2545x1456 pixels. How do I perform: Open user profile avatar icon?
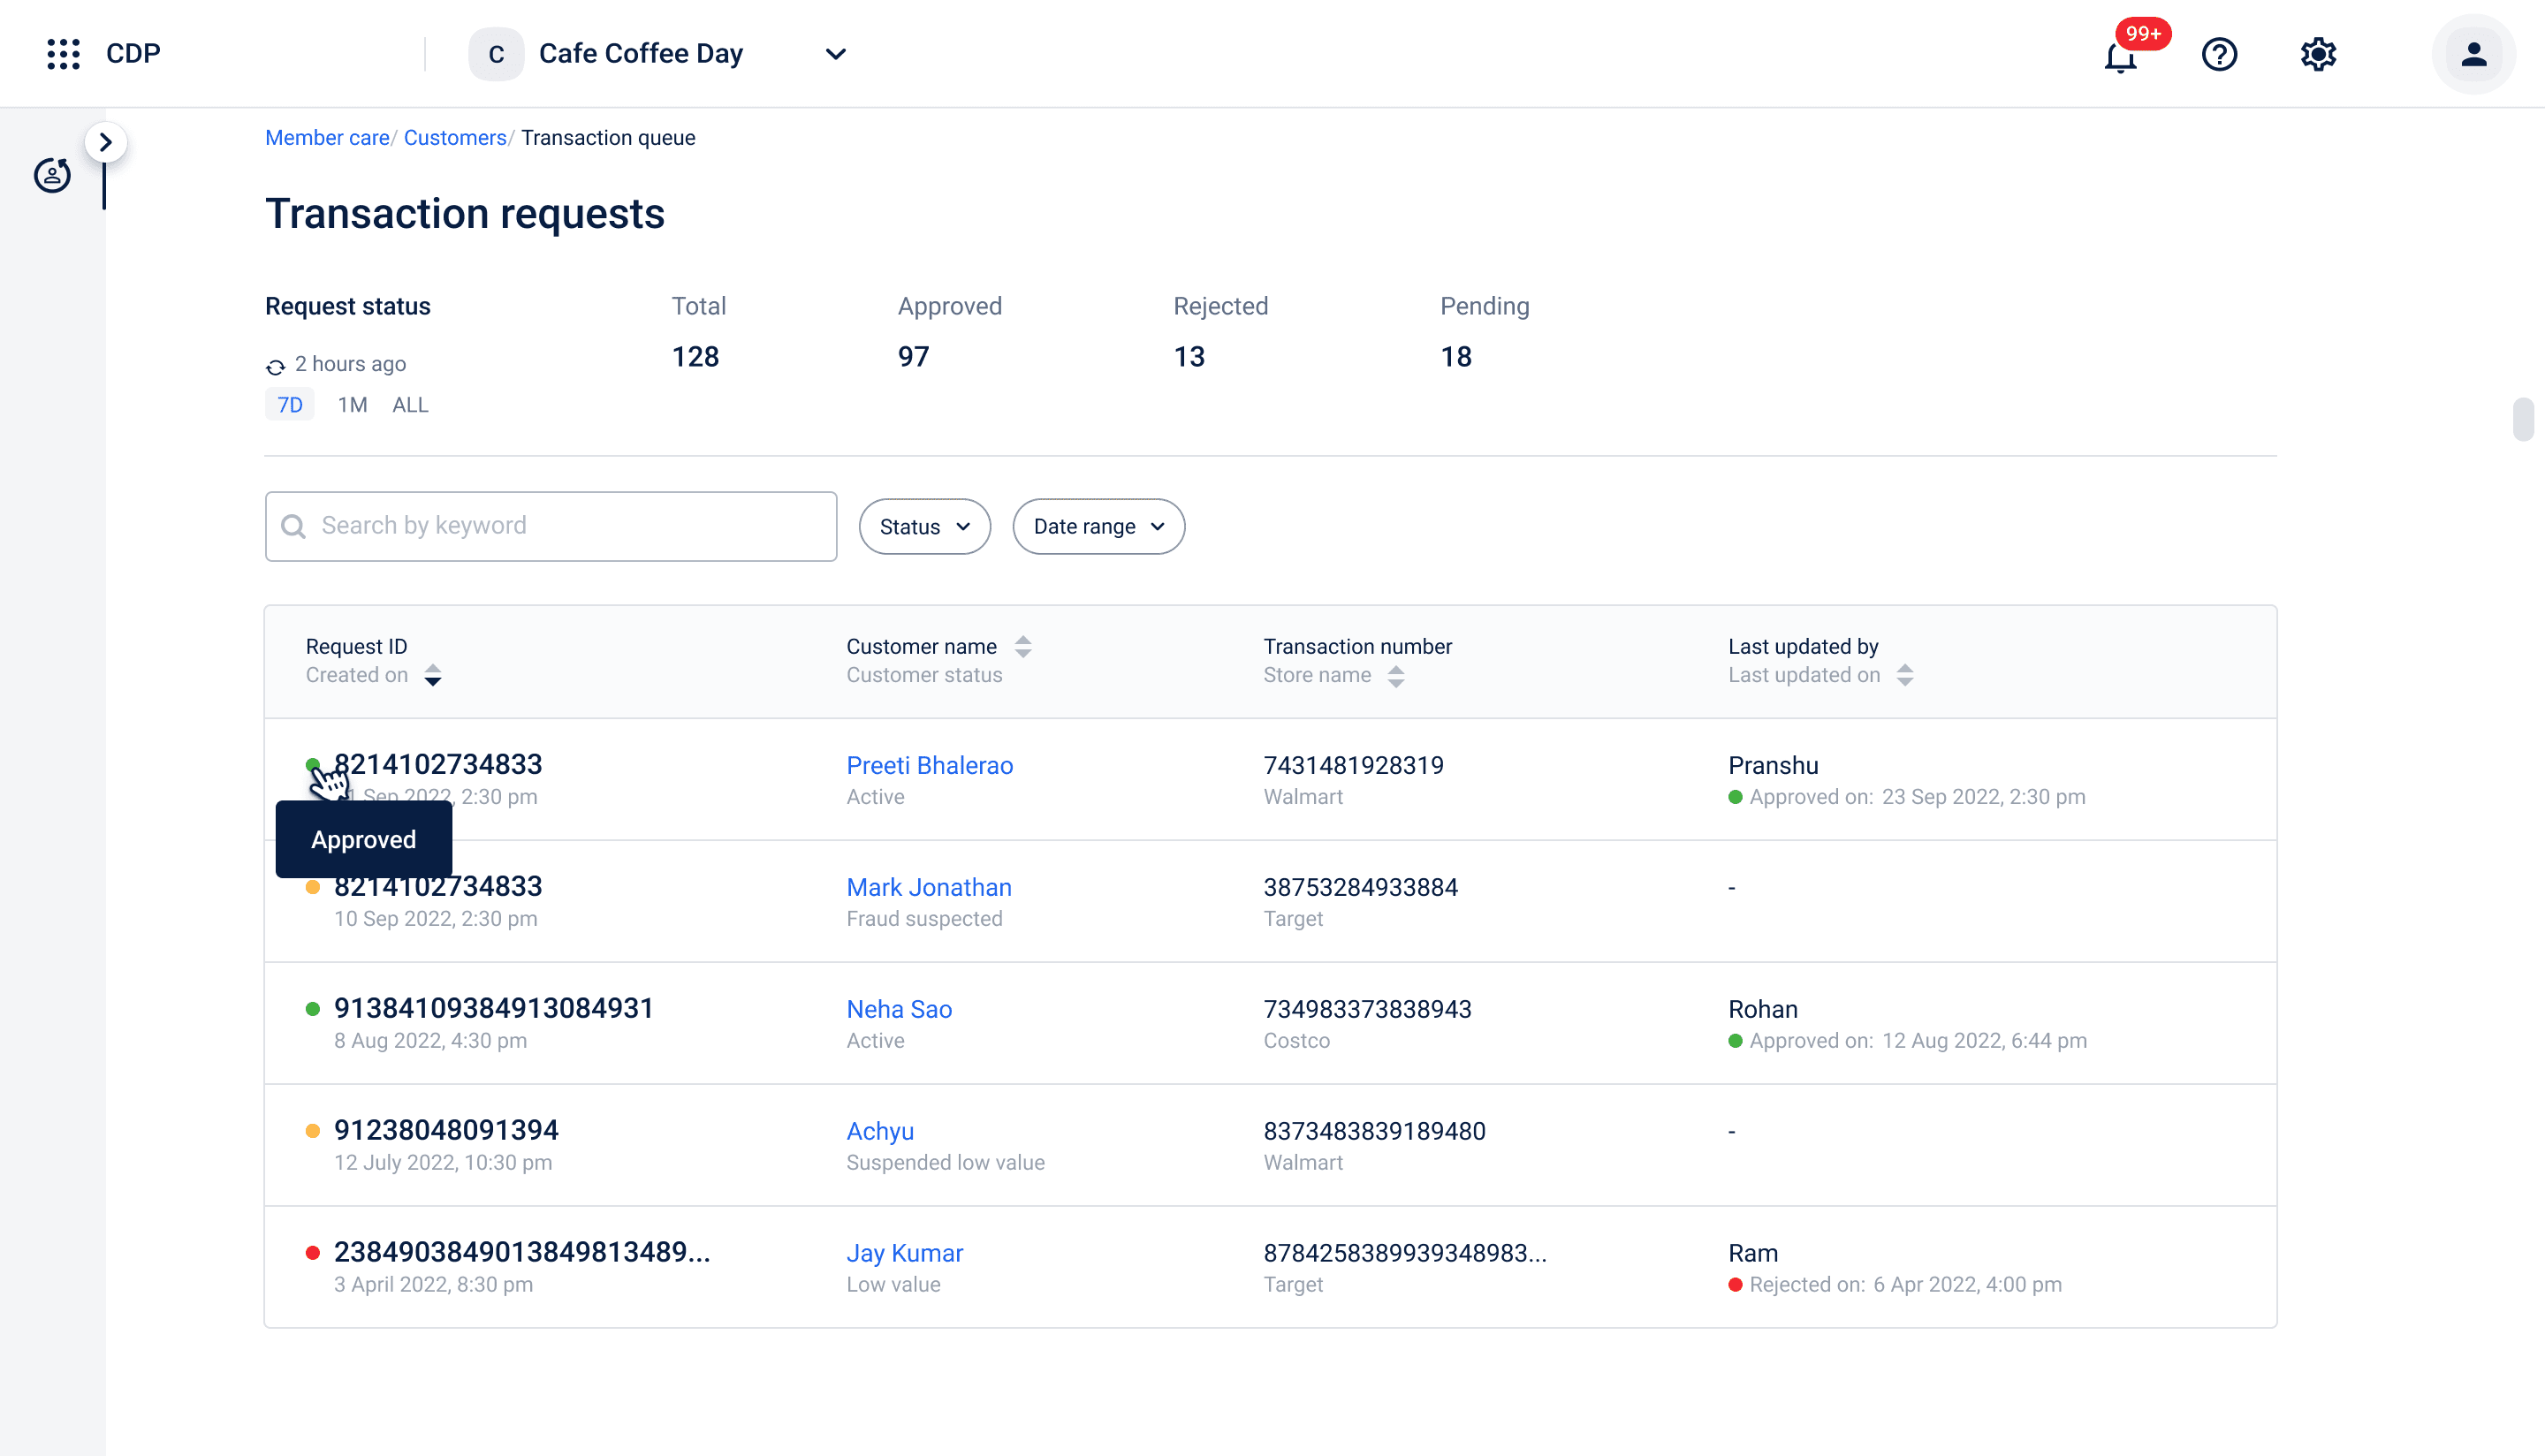[2473, 54]
